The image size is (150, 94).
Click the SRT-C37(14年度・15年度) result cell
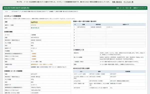(x=99, y=74)
